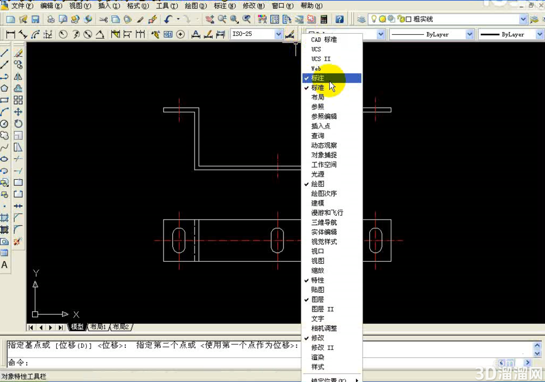Select the Mirror modify tool
545x382 pixels.
[x=18, y=76]
